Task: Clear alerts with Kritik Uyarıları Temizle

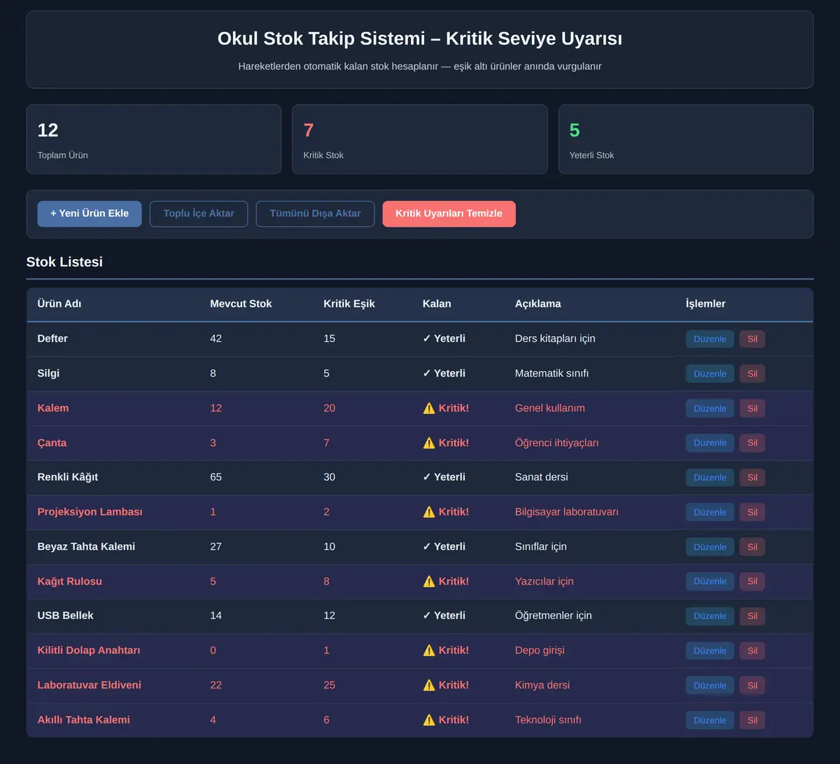Action: click(449, 214)
